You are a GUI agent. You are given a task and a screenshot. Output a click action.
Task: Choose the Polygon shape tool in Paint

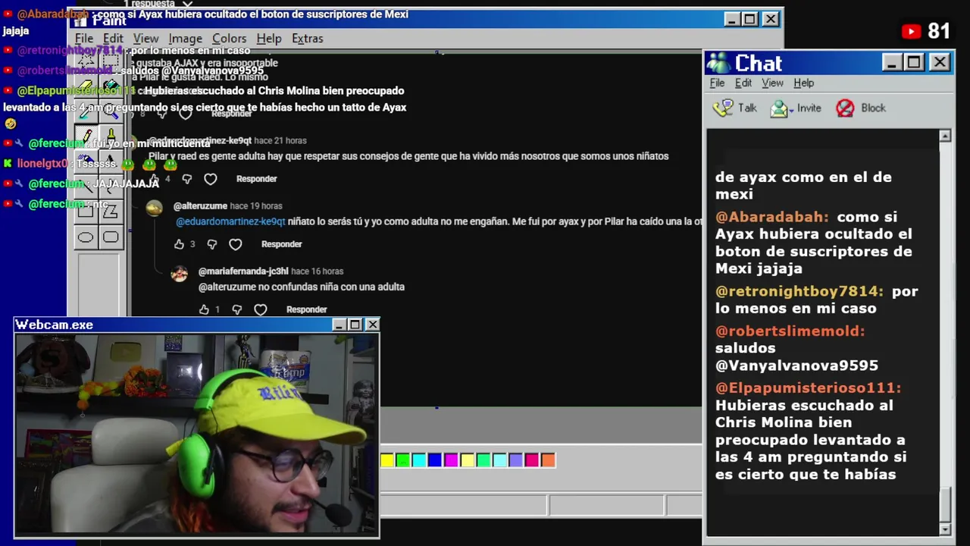(x=111, y=212)
